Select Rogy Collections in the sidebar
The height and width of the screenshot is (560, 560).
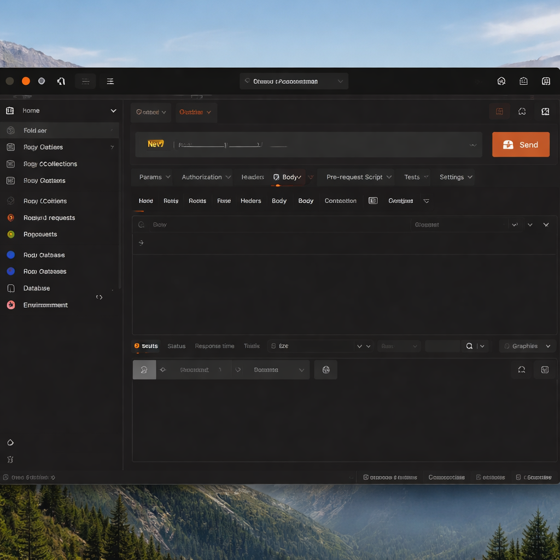(x=50, y=164)
